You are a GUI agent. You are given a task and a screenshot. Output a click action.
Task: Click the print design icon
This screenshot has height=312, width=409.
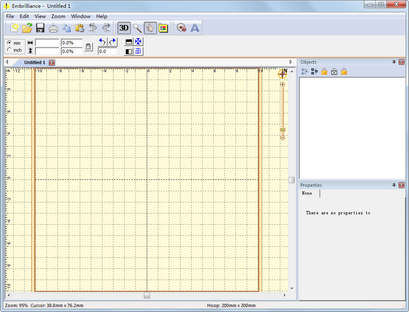(x=53, y=28)
